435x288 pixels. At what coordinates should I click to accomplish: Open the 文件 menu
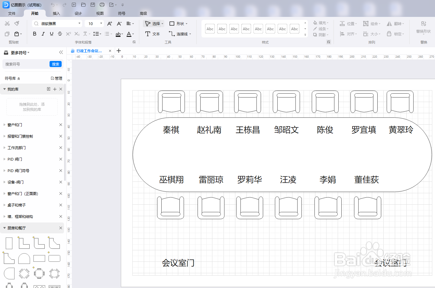coord(12,13)
